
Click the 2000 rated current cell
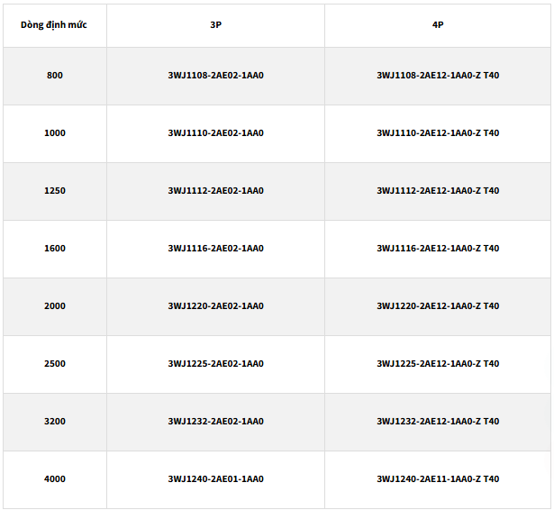tap(55, 306)
